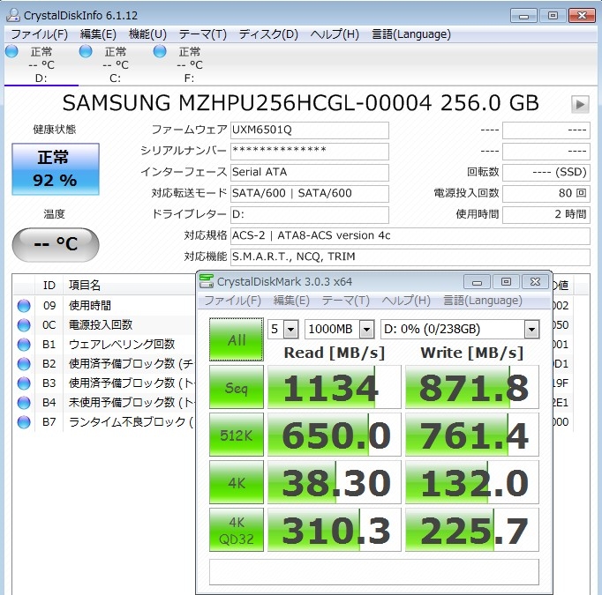Screen dimensions: 602x595
Task: Select the C: drive status icon
Action: click(x=86, y=51)
